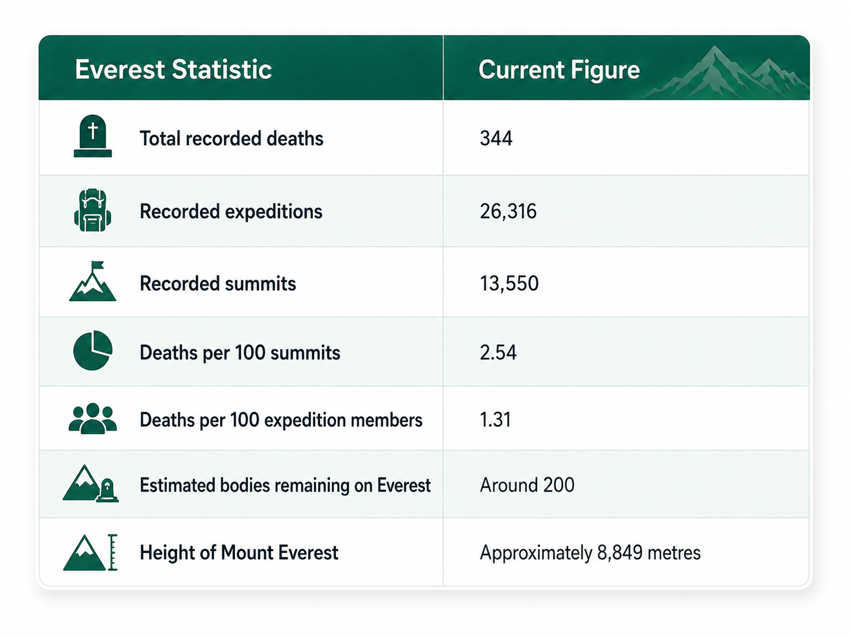850x638 pixels.
Task: Click the Total recorded deaths label
Action: click(x=231, y=139)
